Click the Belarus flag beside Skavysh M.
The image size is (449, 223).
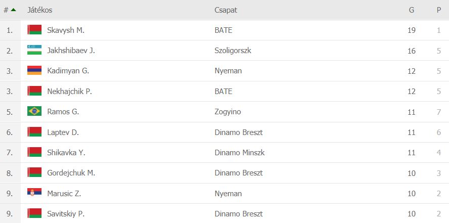tap(34, 30)
